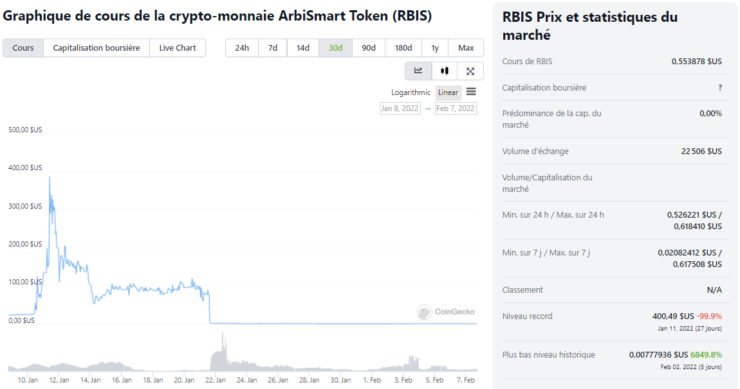Click the 24h maximum 0,618410 $US
This screenshot has width=740, height=389.
[x=698, y=227]
